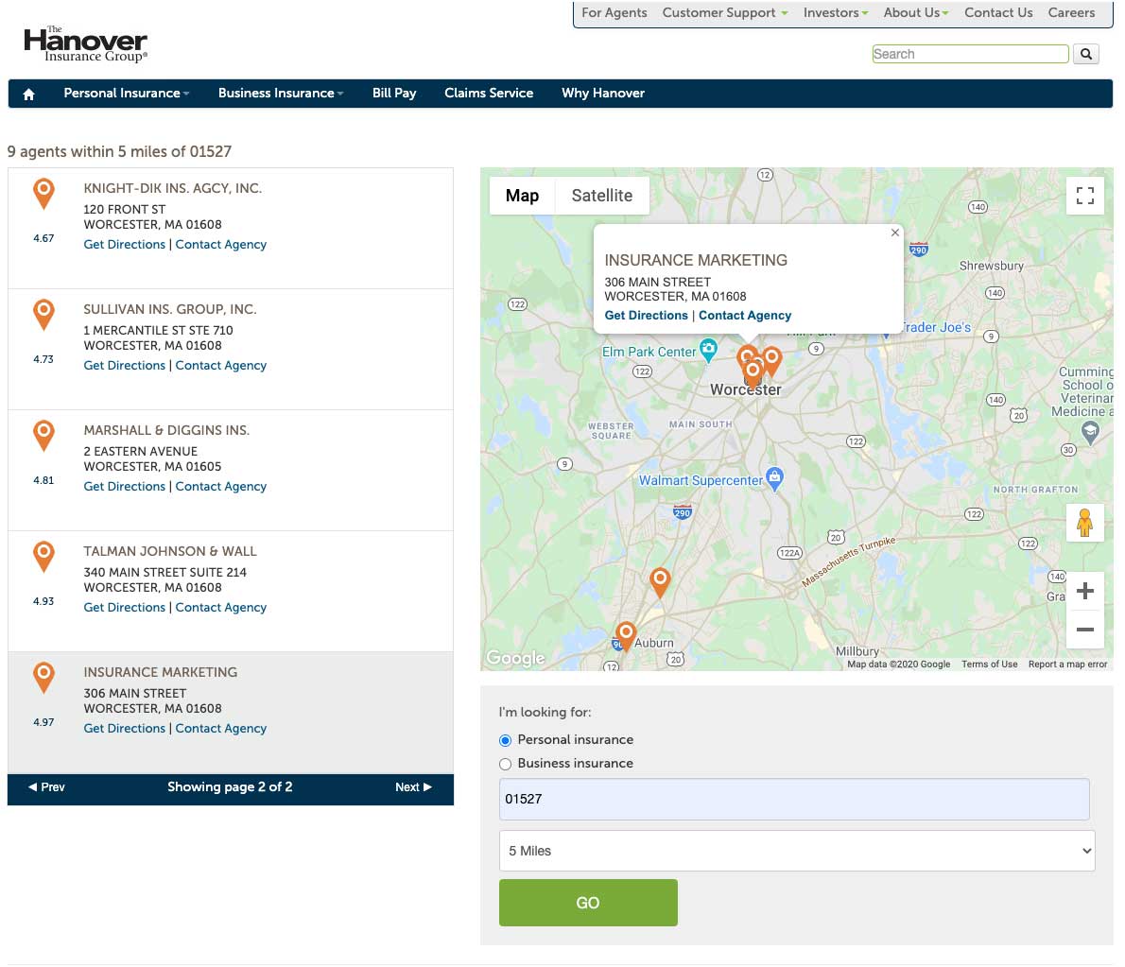Expand Business Insurance menu
The image size is (1125, 967).
[281, 94]
